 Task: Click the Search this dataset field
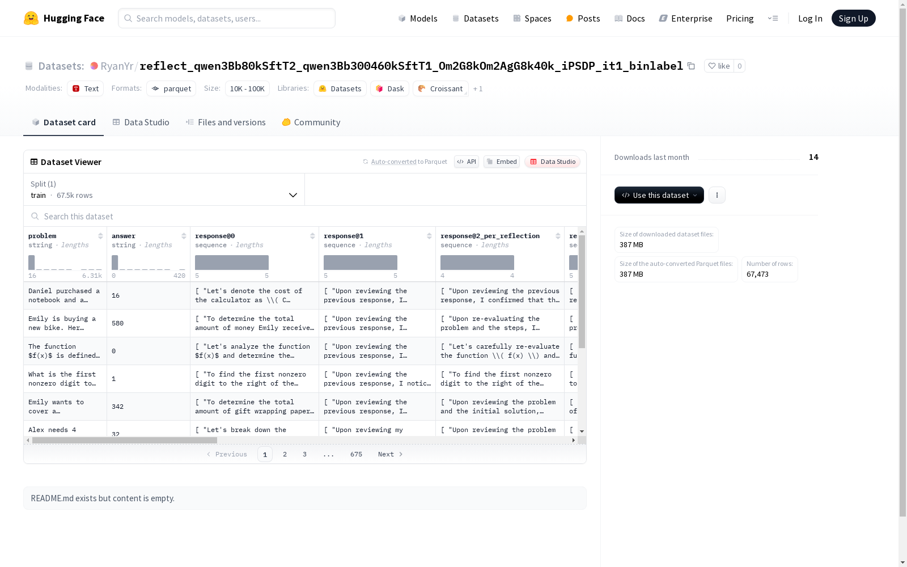305,216
